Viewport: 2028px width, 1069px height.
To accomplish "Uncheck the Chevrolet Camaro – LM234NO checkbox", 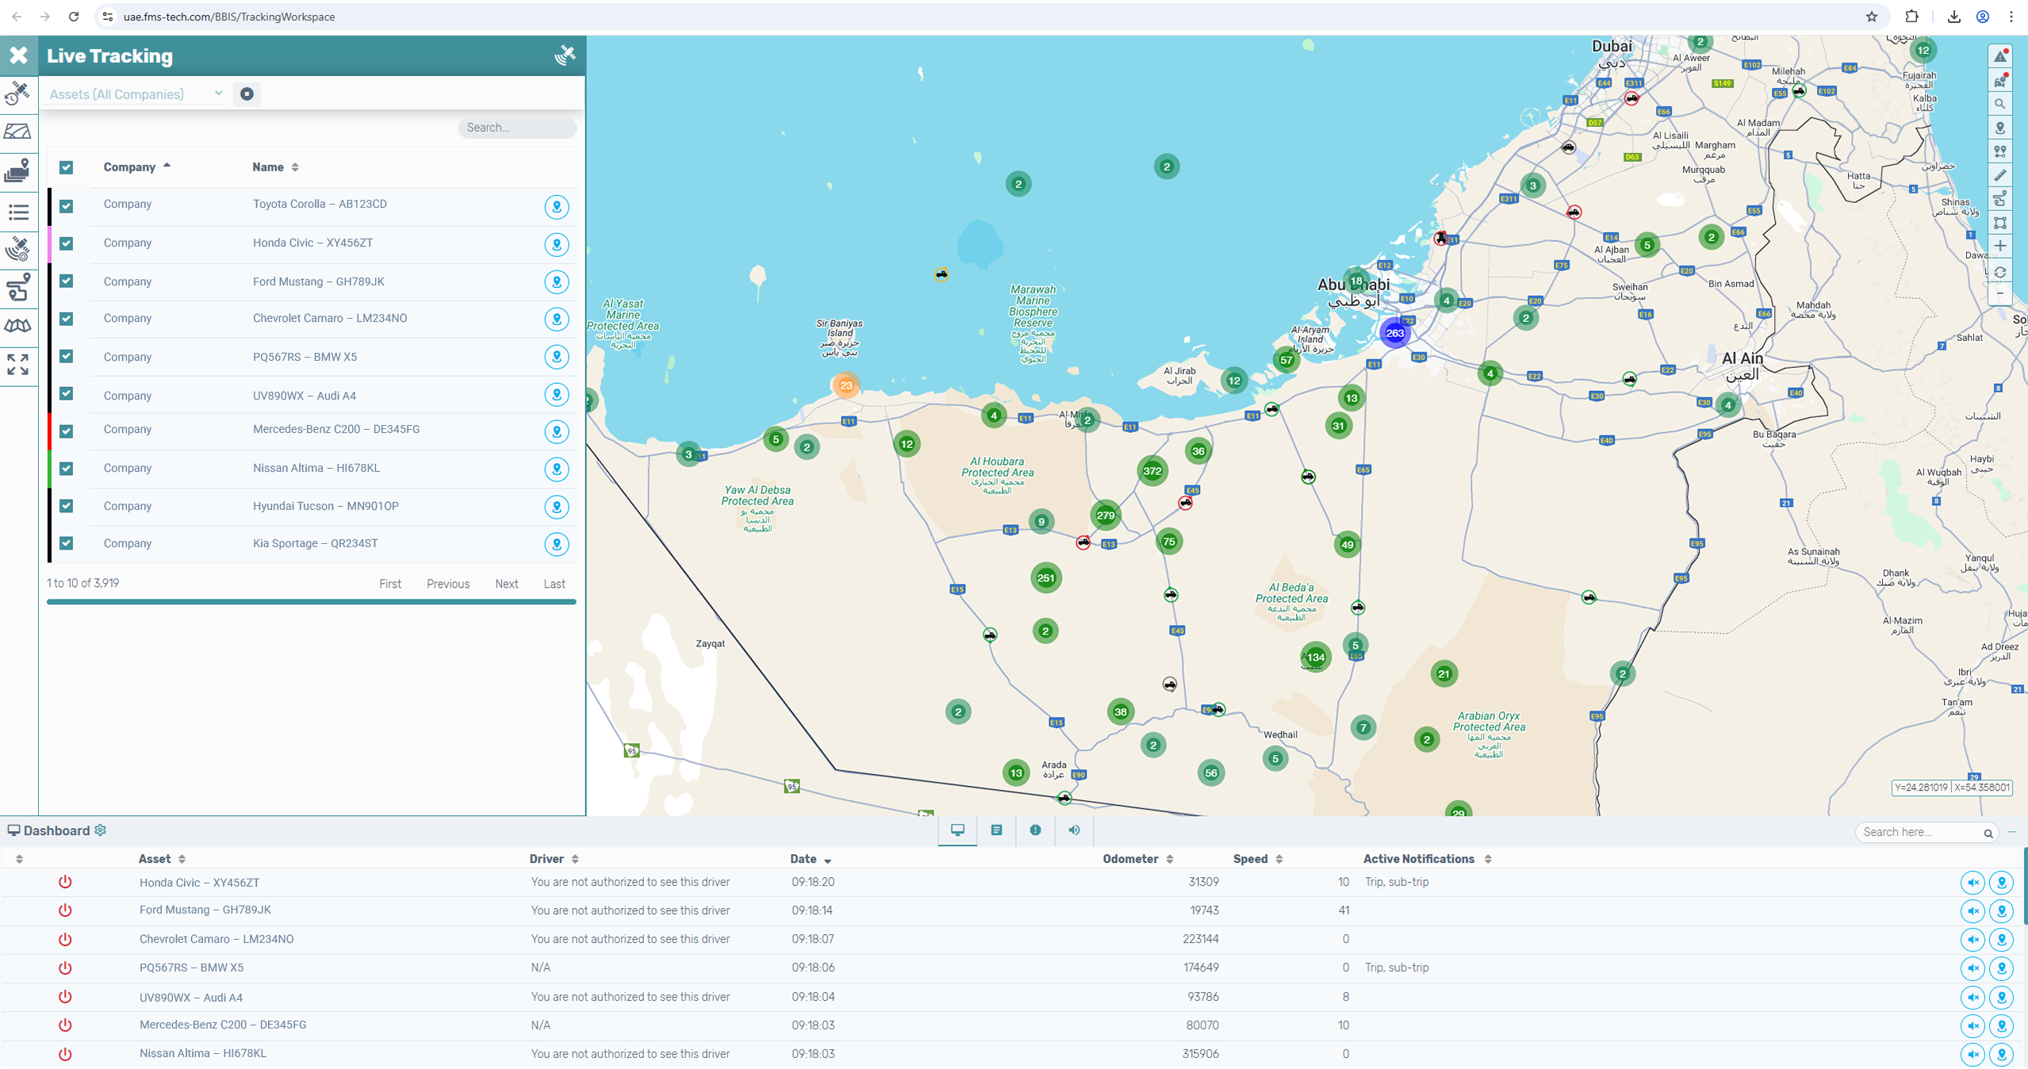I will (x=67, y=319).
